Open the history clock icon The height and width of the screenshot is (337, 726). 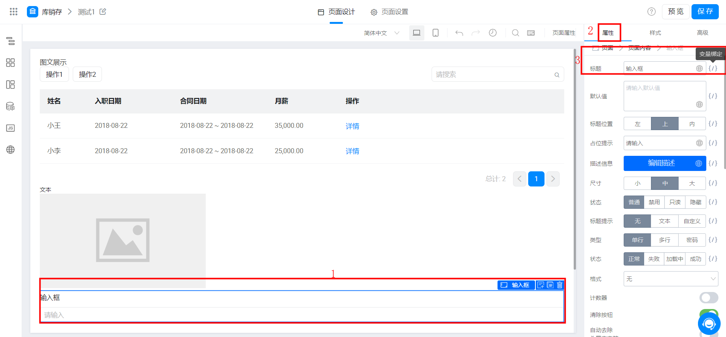[493, 33]
